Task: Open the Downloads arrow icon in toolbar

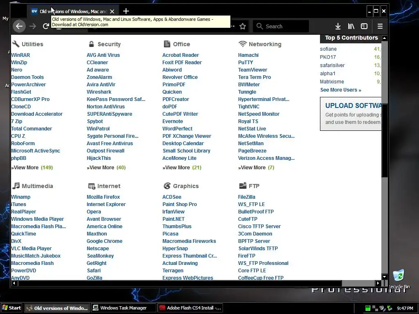Action: pyautogui.click(x=338, y=26)
